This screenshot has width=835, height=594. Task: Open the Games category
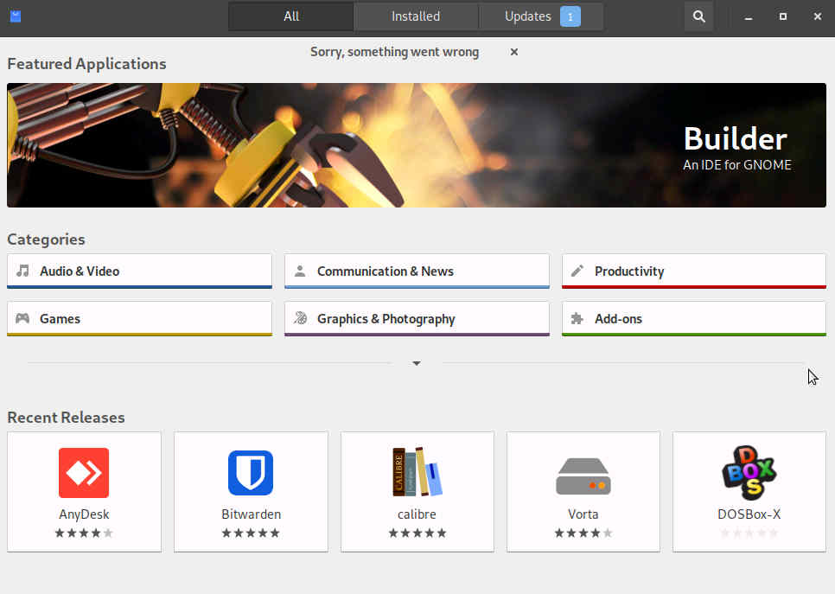(x=139, y=318)
